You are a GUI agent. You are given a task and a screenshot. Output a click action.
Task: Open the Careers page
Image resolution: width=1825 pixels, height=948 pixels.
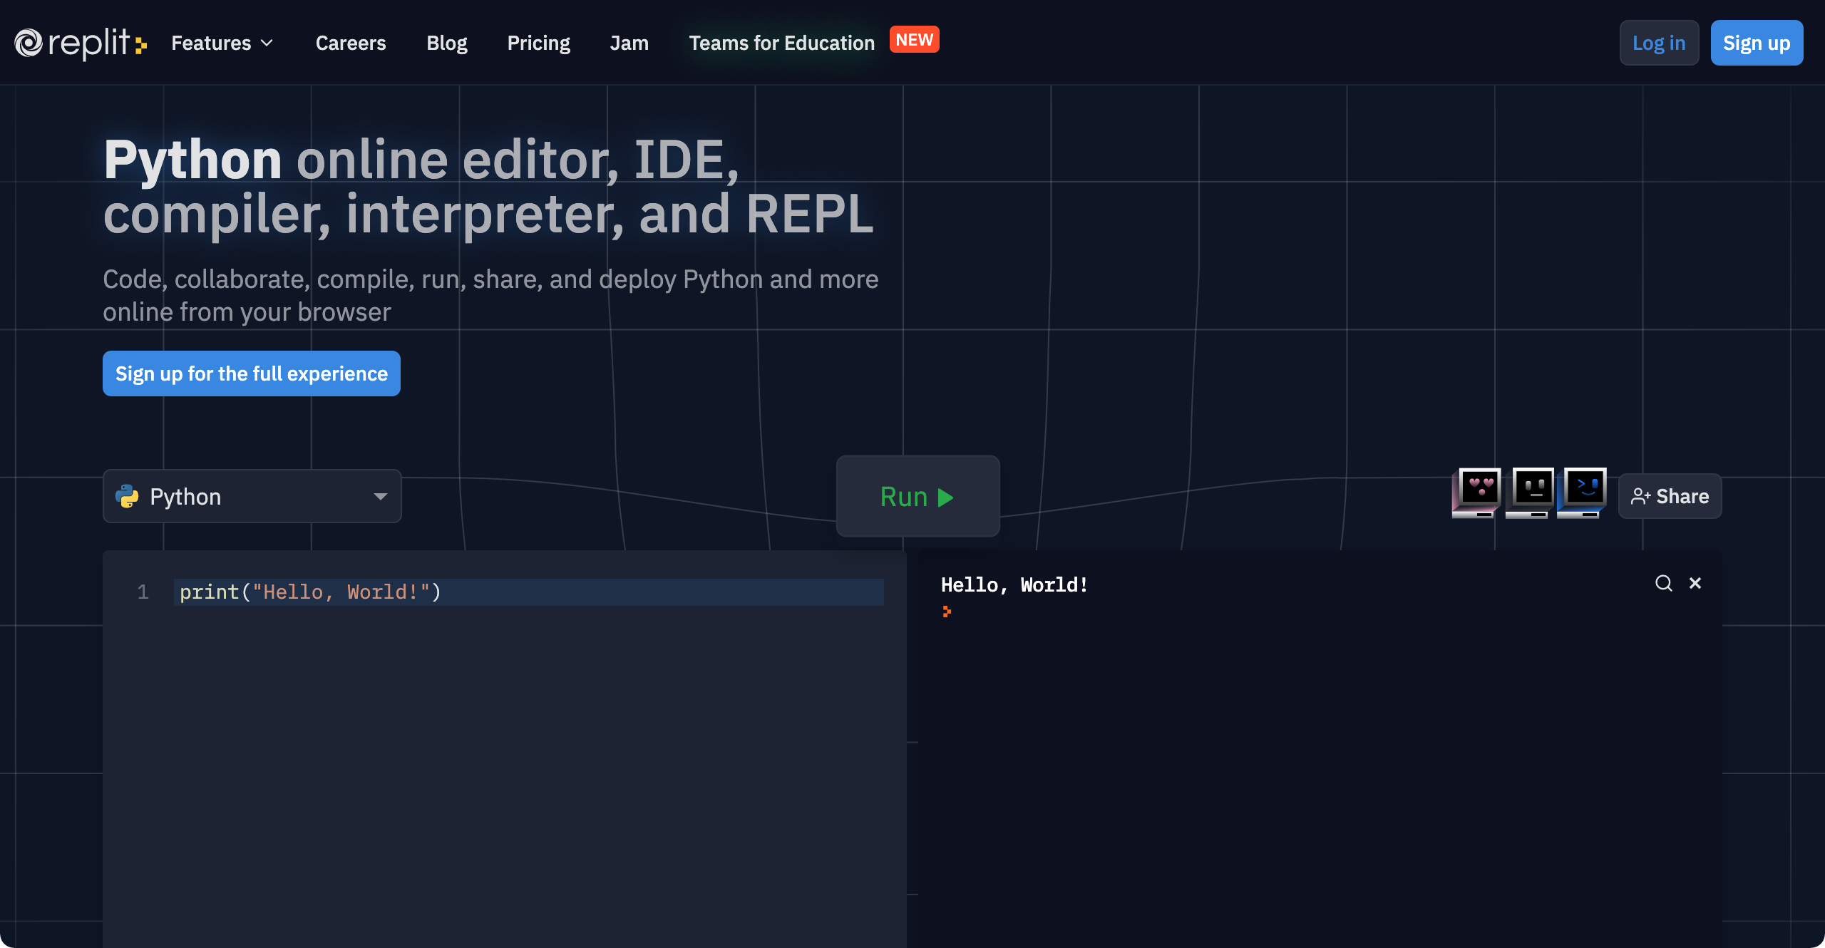(351, 43)
